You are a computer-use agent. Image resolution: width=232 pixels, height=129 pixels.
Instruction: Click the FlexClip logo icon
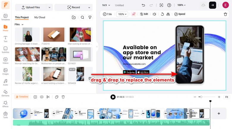[x=5, y=5]
